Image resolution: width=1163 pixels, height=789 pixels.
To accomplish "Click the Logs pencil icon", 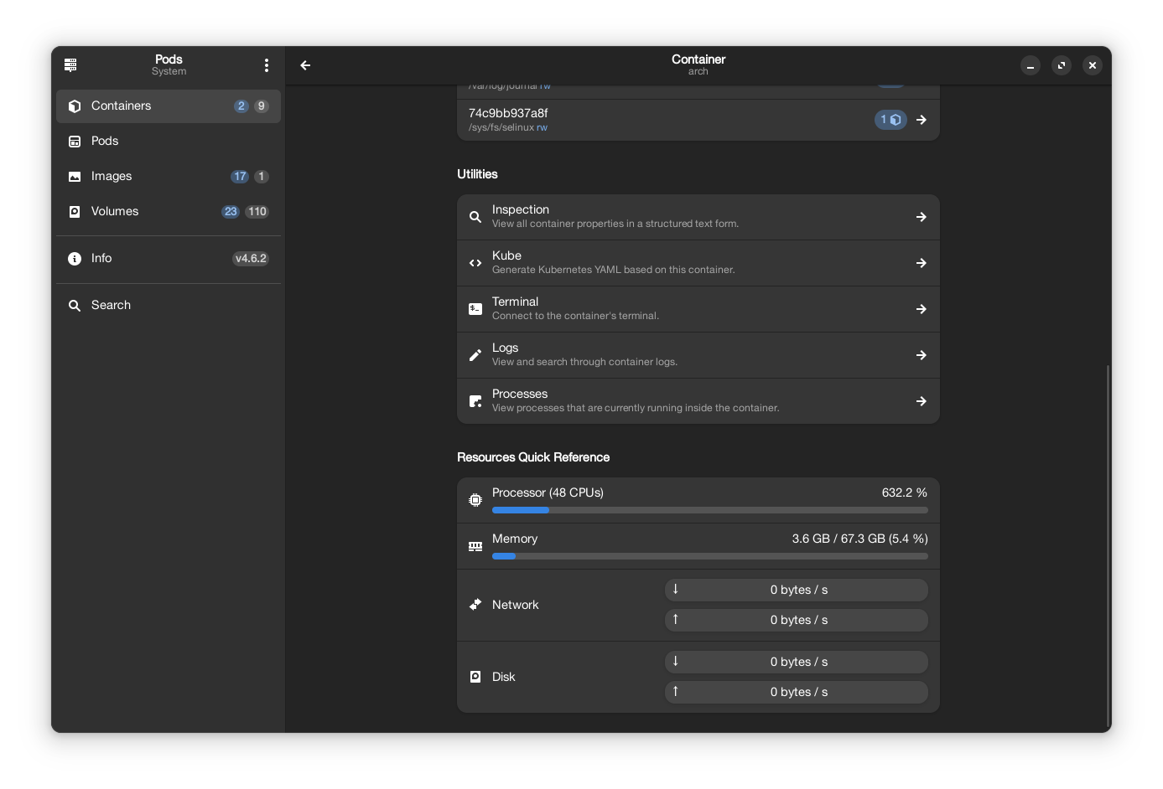I will [475, 355].
